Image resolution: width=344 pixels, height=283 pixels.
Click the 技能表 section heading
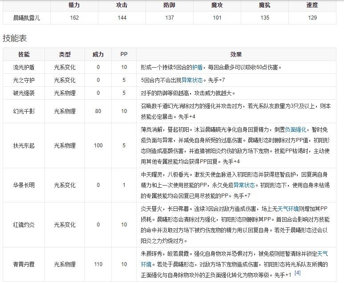pyautogui.click(x=15, y=38)
